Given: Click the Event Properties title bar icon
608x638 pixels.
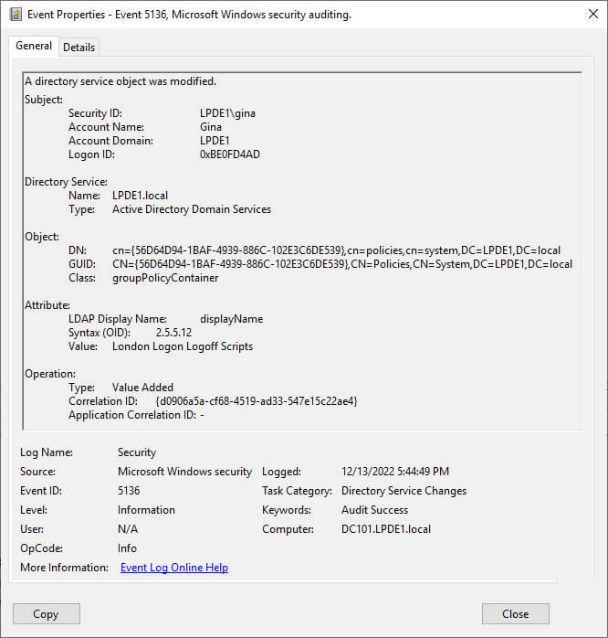Looking at the screenshot, I should [16, 15].
